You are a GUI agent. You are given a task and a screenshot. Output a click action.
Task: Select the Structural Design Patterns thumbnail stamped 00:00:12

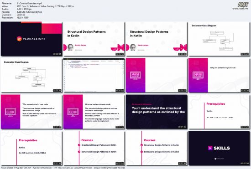pos(94,39)
